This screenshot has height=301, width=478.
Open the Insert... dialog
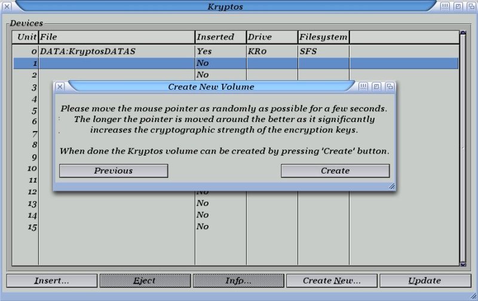pyautogui.click(x=52, y=281)
